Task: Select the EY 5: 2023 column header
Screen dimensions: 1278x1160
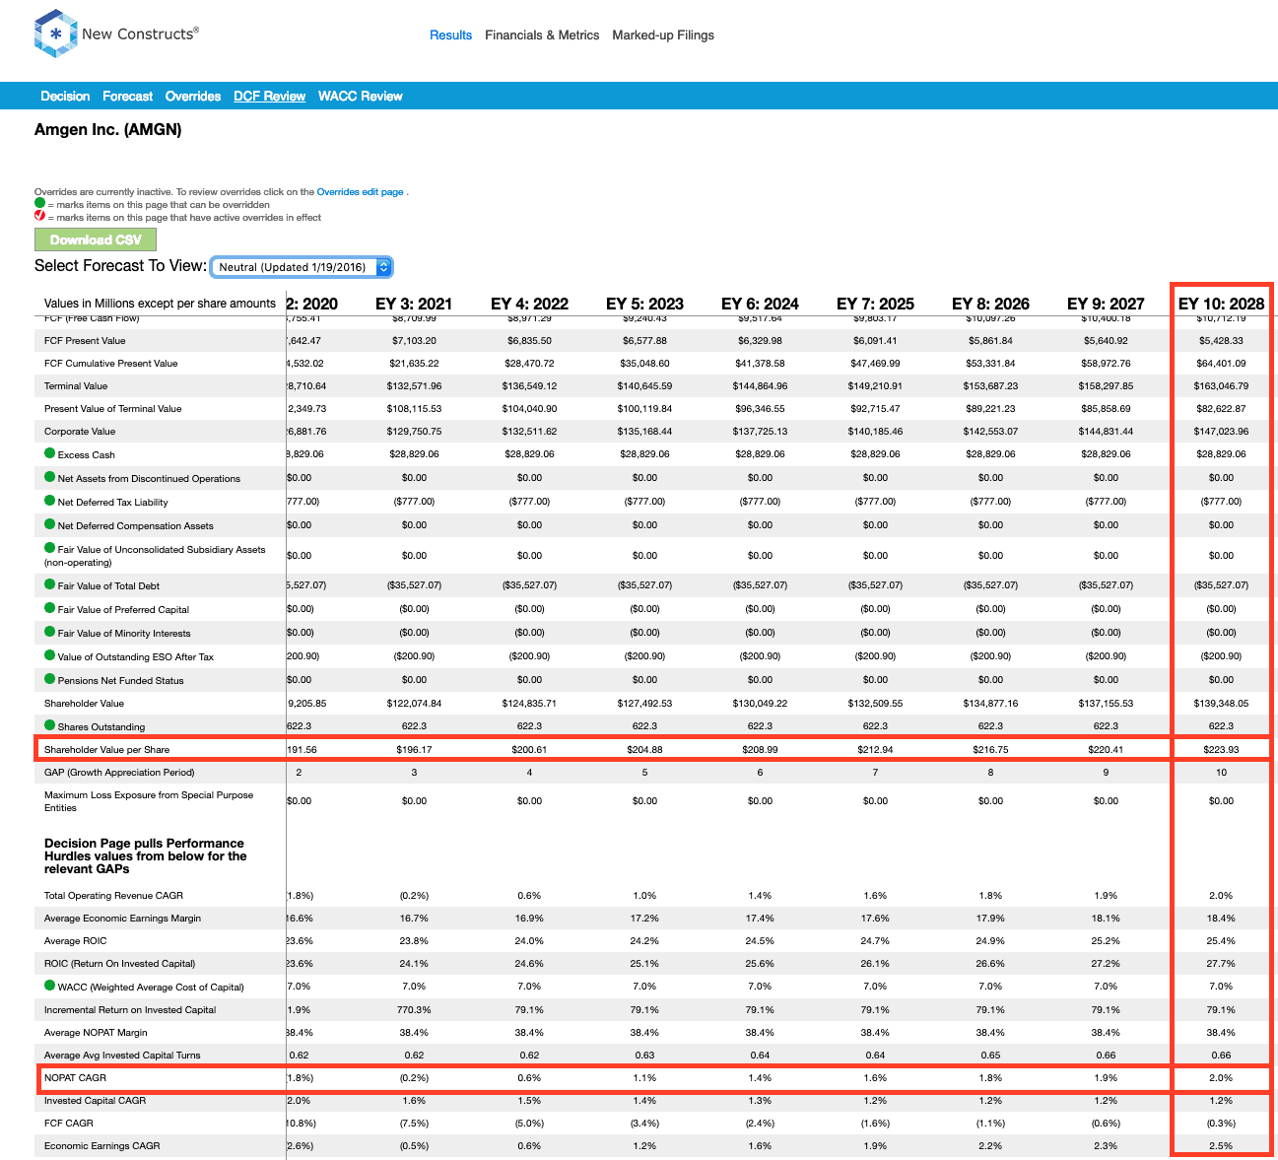Action: point(644,304)
